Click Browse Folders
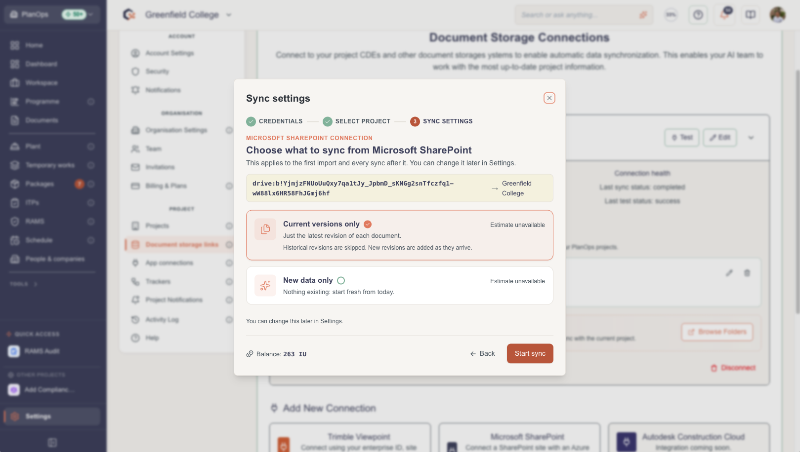800x452 pixels. (717, 332)
